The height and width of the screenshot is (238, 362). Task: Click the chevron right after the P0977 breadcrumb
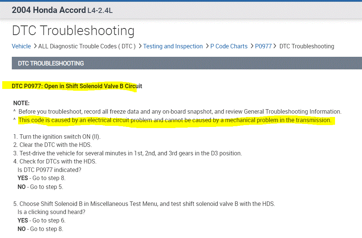275,46
